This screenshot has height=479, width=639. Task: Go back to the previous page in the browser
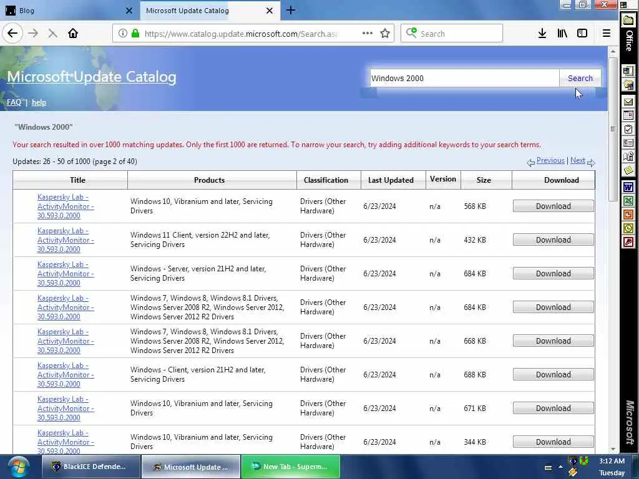pos(12,33)
